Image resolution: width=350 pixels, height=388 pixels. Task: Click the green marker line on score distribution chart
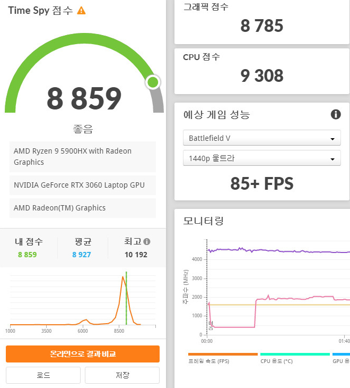click(x=126, y=298)
